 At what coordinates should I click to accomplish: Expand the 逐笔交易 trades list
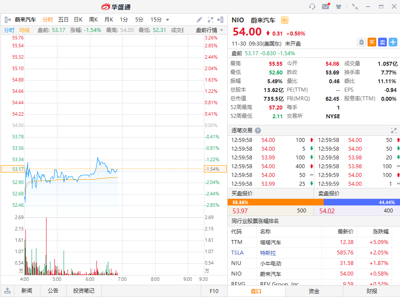click(x=393, y=131)
